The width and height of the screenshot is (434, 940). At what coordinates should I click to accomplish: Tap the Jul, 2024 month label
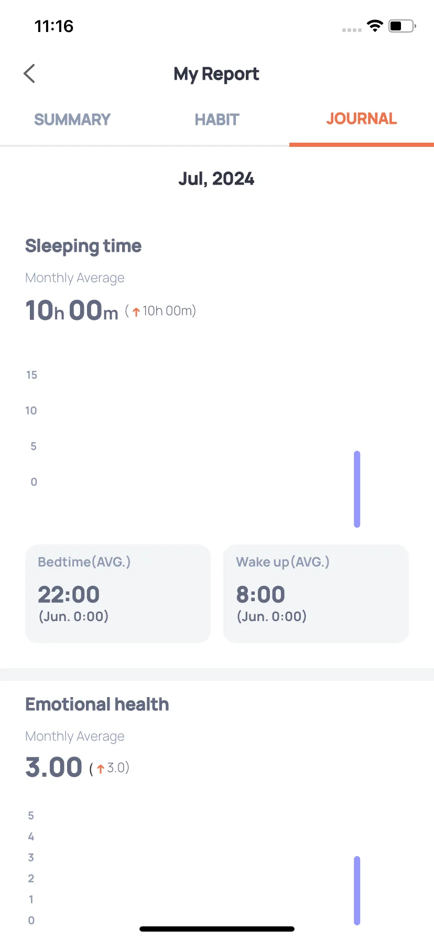coord(216,179)
